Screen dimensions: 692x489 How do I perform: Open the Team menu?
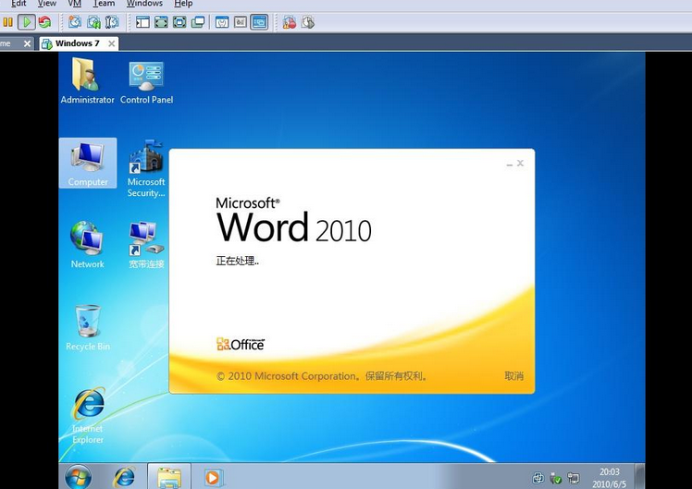point(104,4)
